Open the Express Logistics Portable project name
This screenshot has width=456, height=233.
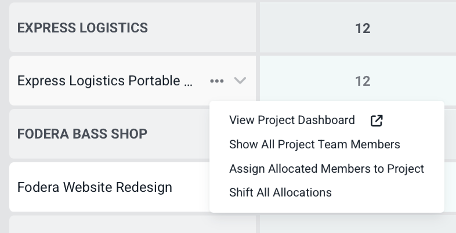tap(105, 81)
